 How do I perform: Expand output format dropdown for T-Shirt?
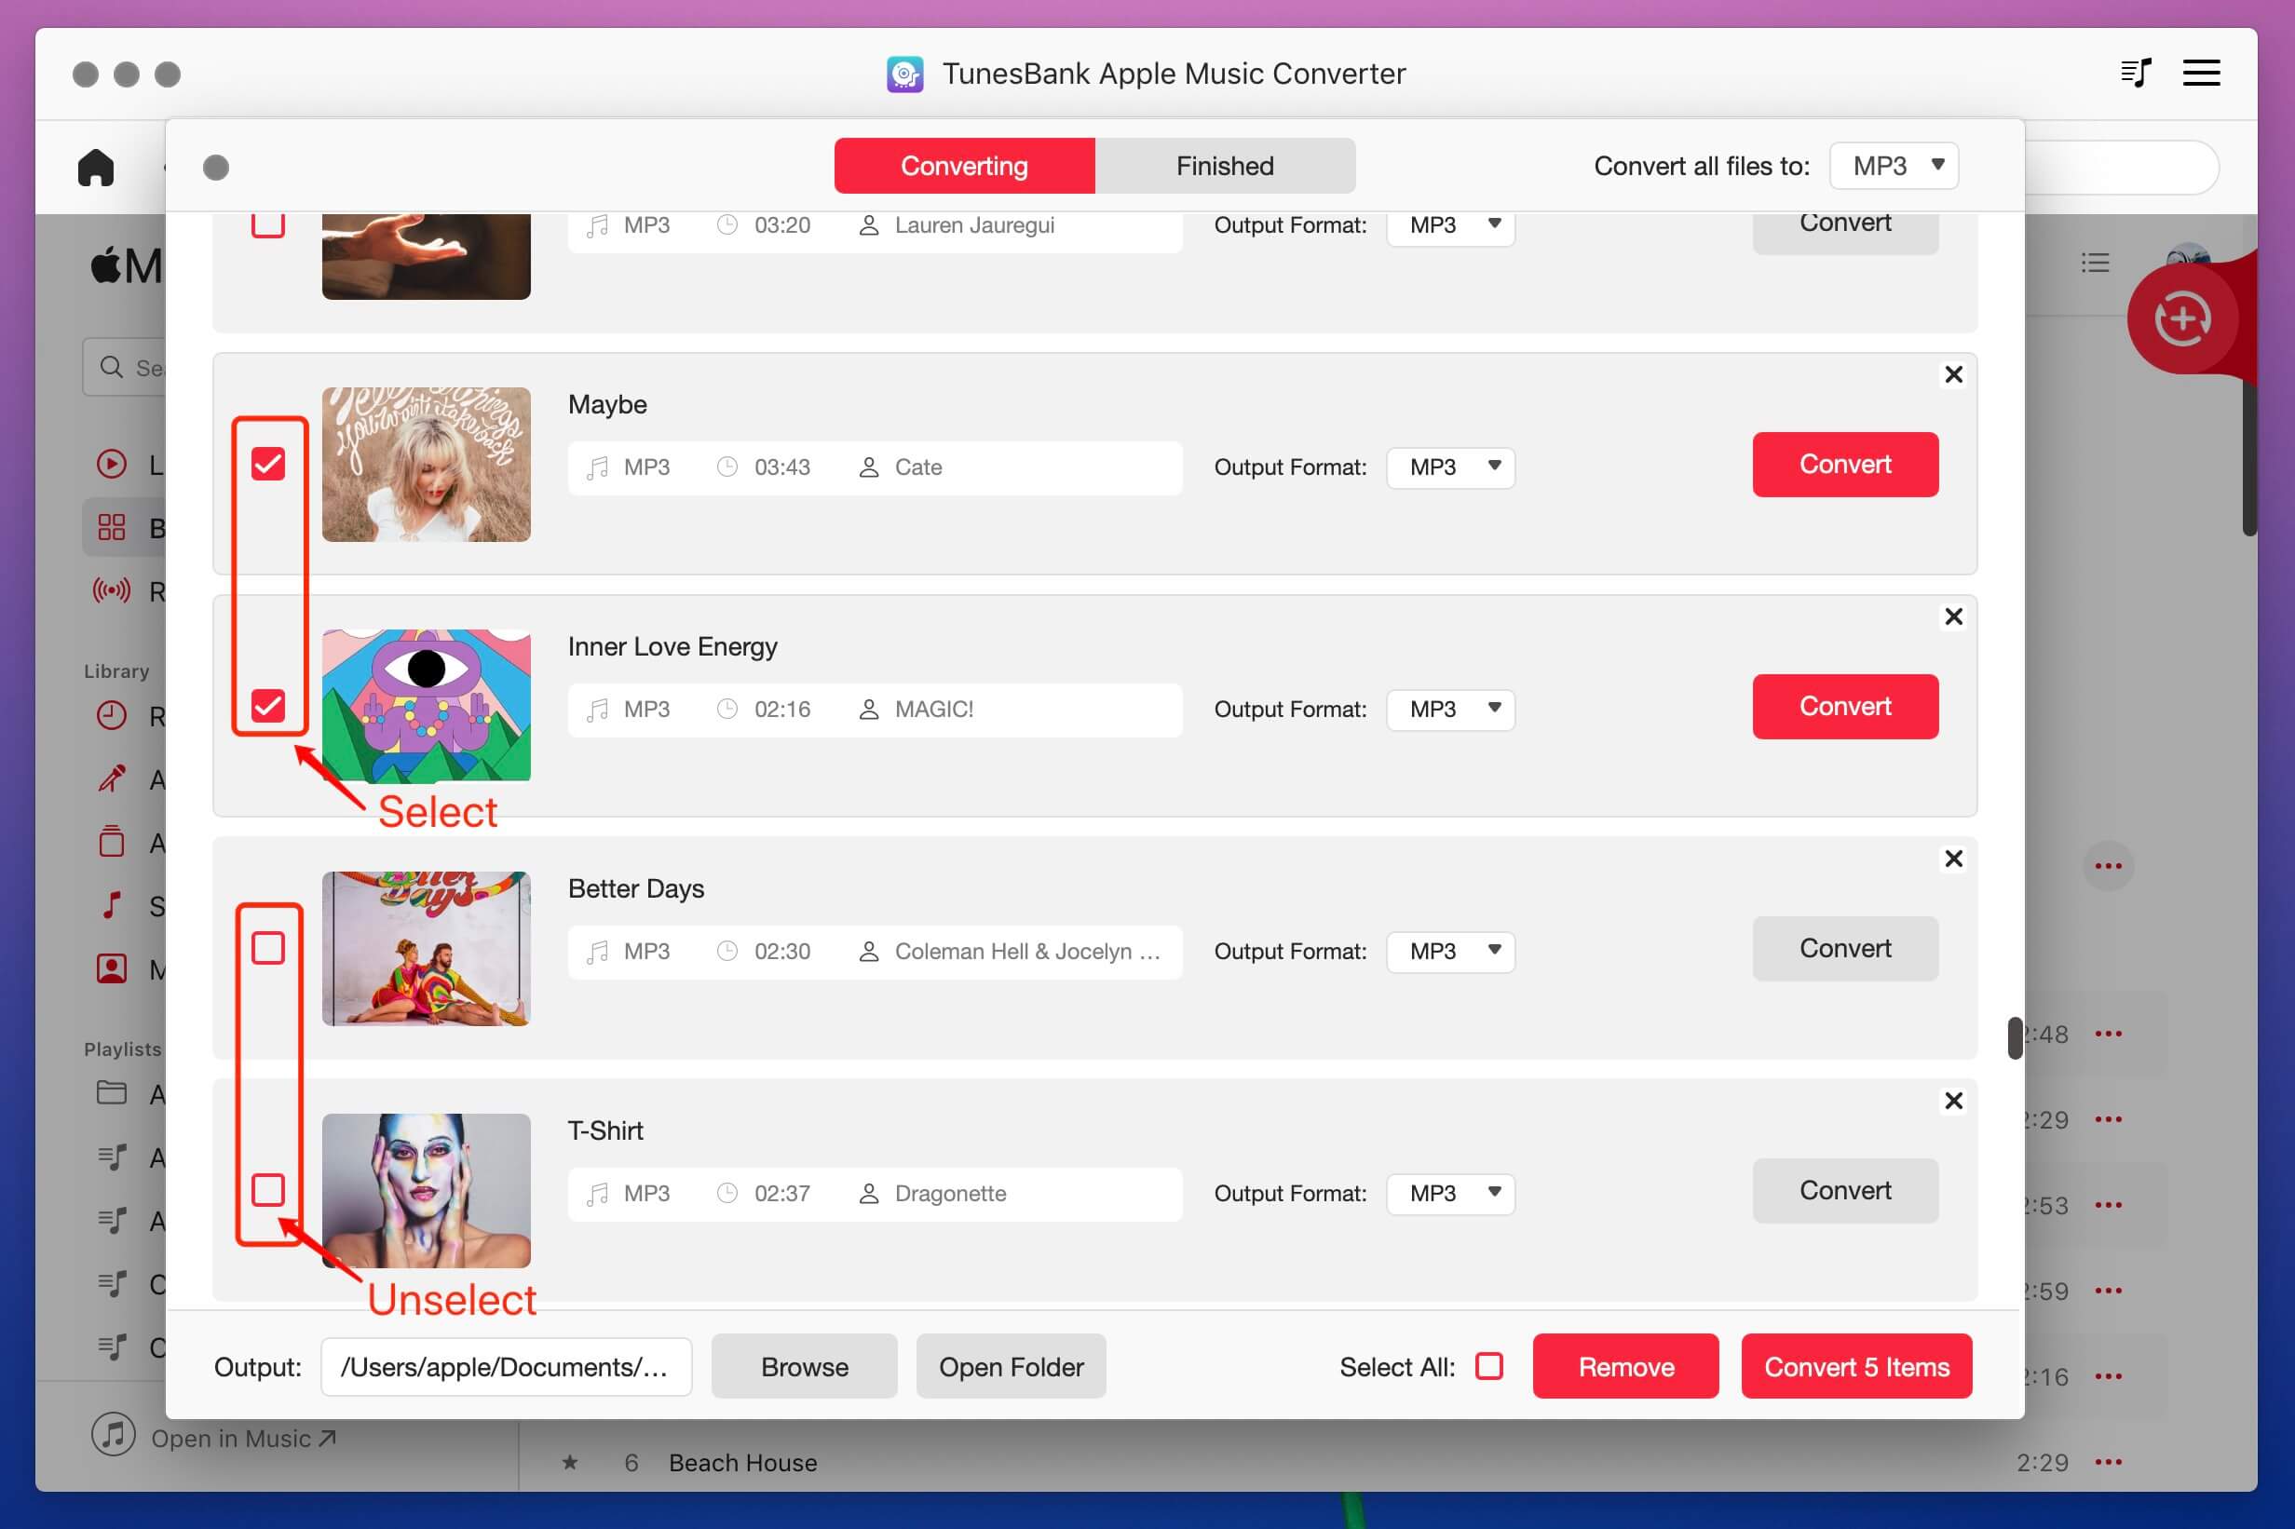point(1446,1191)
